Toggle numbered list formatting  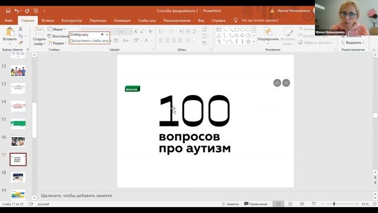[x=171, y=31]
